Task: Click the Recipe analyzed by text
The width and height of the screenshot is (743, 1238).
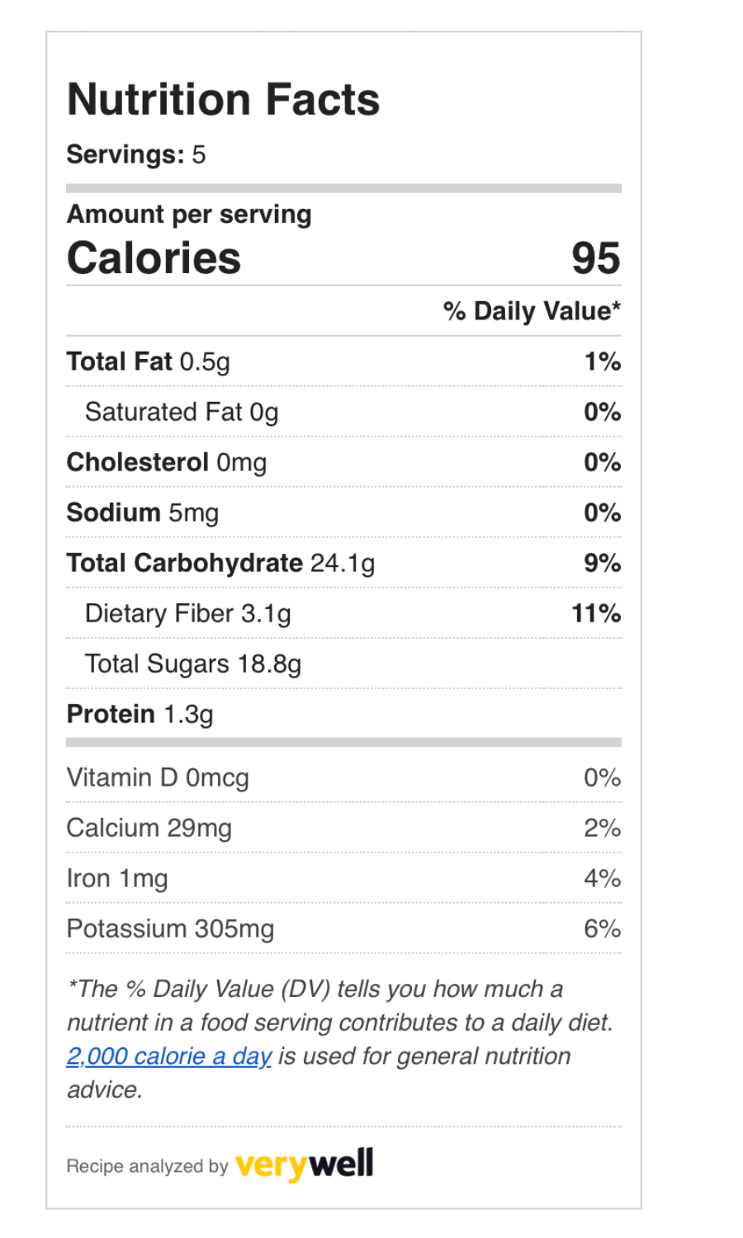Action: 147,1166
